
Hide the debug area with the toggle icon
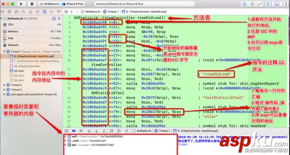coord(66,131)
